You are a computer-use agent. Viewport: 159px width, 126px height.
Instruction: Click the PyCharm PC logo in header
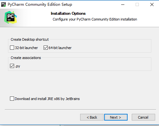point(11,17)
